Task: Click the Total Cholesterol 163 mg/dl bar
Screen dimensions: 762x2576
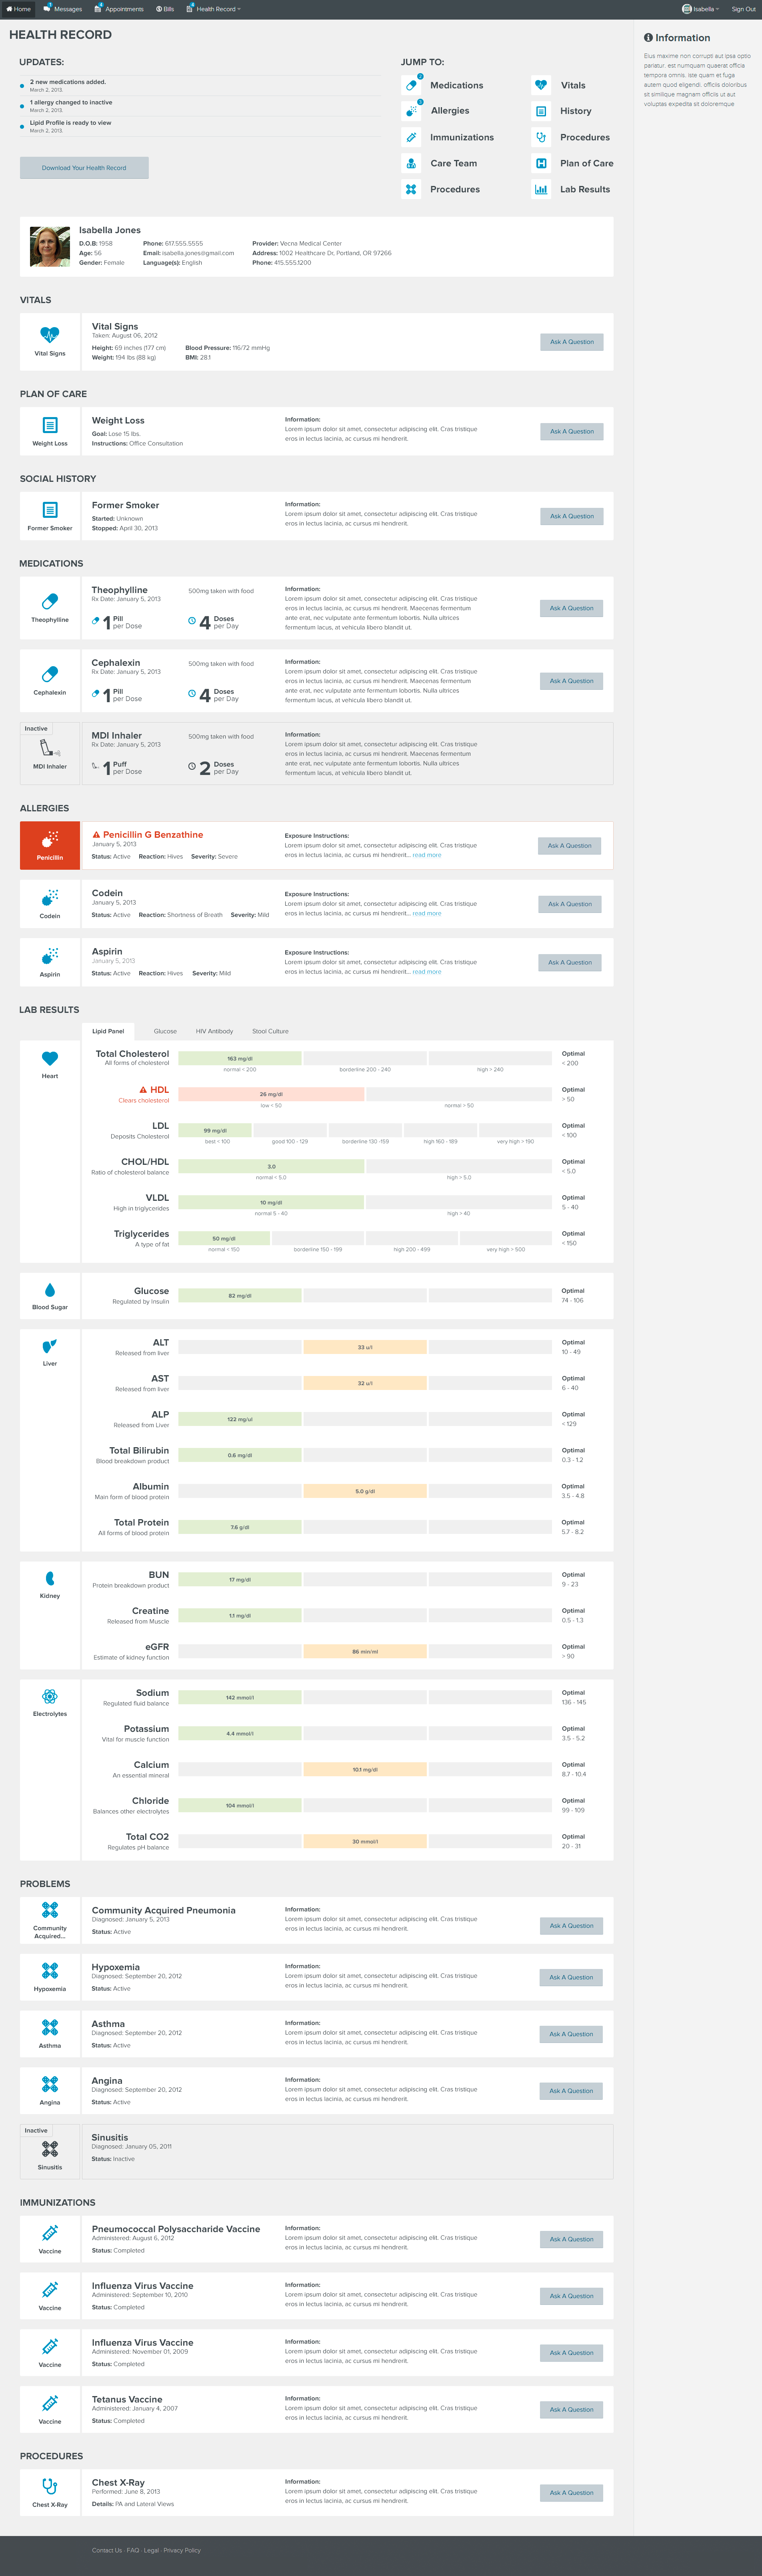Action: point(239,1058)
